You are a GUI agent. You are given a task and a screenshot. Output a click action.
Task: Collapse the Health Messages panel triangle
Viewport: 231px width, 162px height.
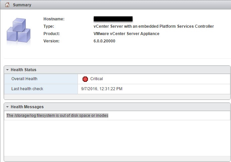pyautogui.click(x=7, y=107)
